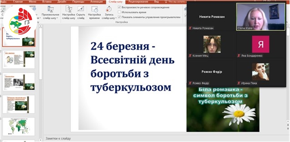Image resolution: width=290 pixels, height=142 pixels.
Task: Enable the Использовать время checkbox
Action: pyautogui.click(x=119, y=12)
